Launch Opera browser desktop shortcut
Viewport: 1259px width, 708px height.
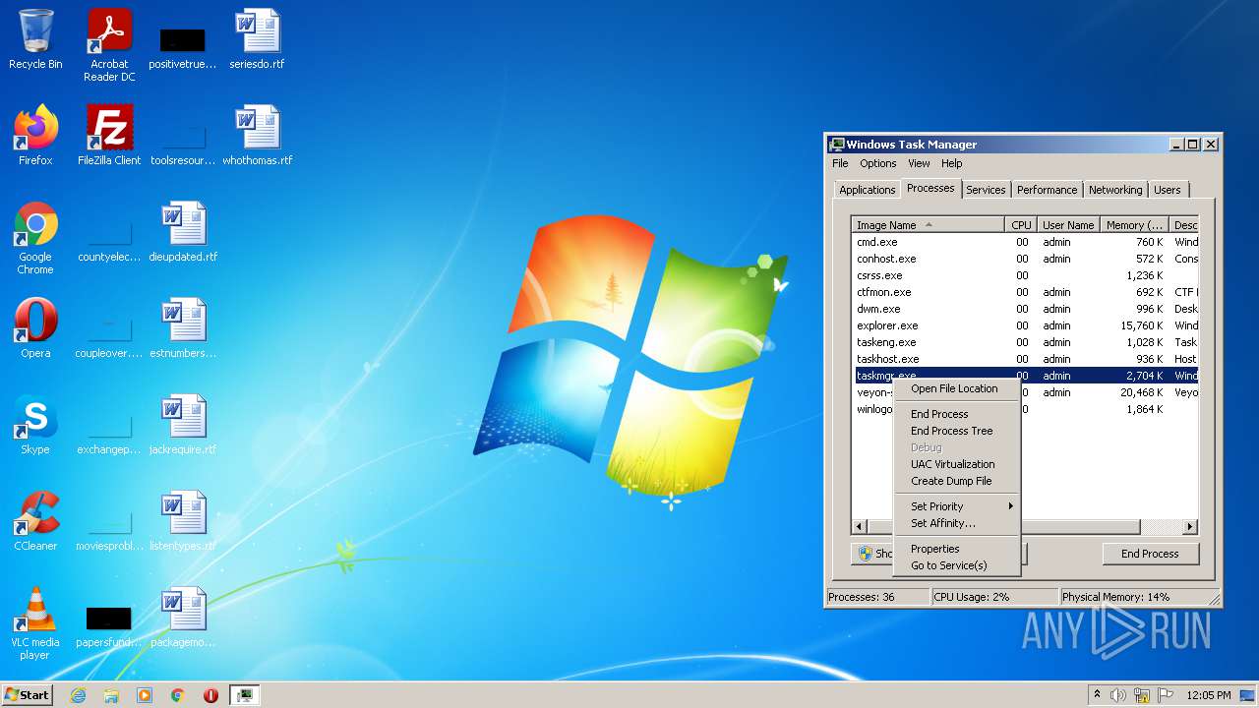35,328
